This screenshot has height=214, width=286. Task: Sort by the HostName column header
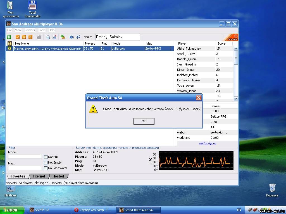click(48, 43)
